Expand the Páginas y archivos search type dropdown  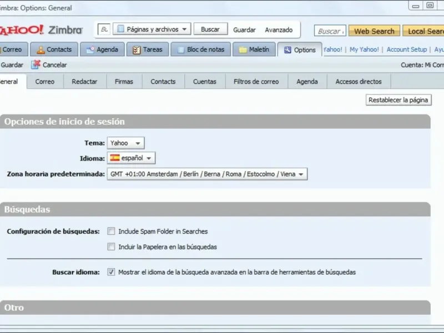152,29
